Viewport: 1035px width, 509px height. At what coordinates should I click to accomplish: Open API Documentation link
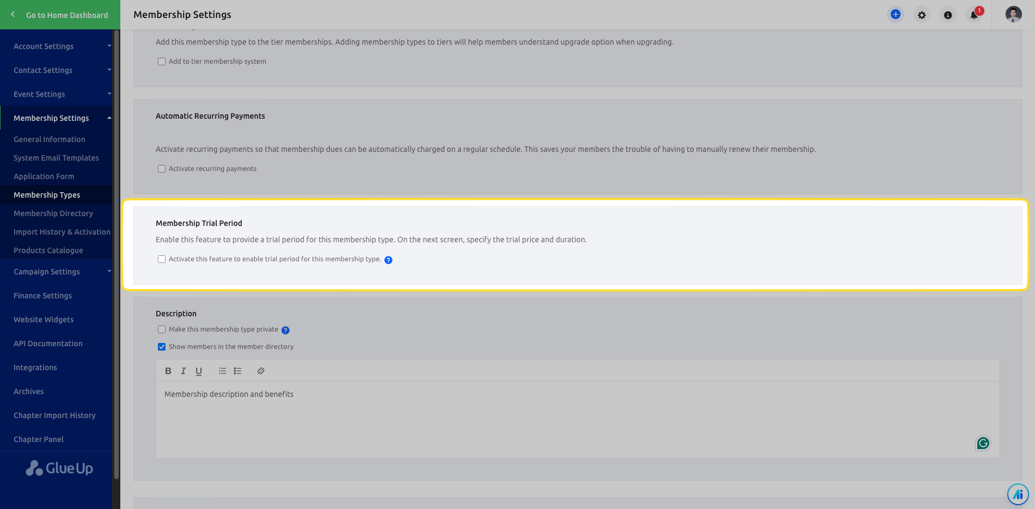point(48,344)
